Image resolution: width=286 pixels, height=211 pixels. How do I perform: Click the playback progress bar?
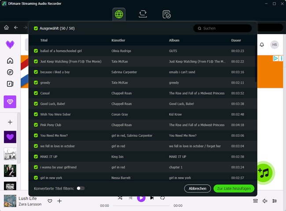[141, 206]
